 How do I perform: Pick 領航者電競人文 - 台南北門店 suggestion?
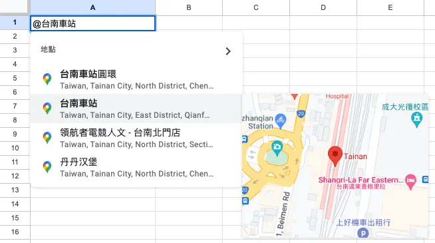tap(136, 138)
